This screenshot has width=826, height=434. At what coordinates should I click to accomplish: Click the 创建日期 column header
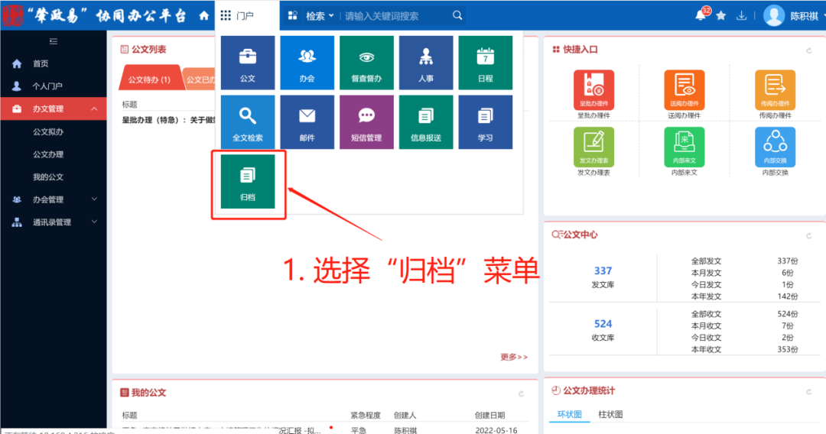coord(490,415)
